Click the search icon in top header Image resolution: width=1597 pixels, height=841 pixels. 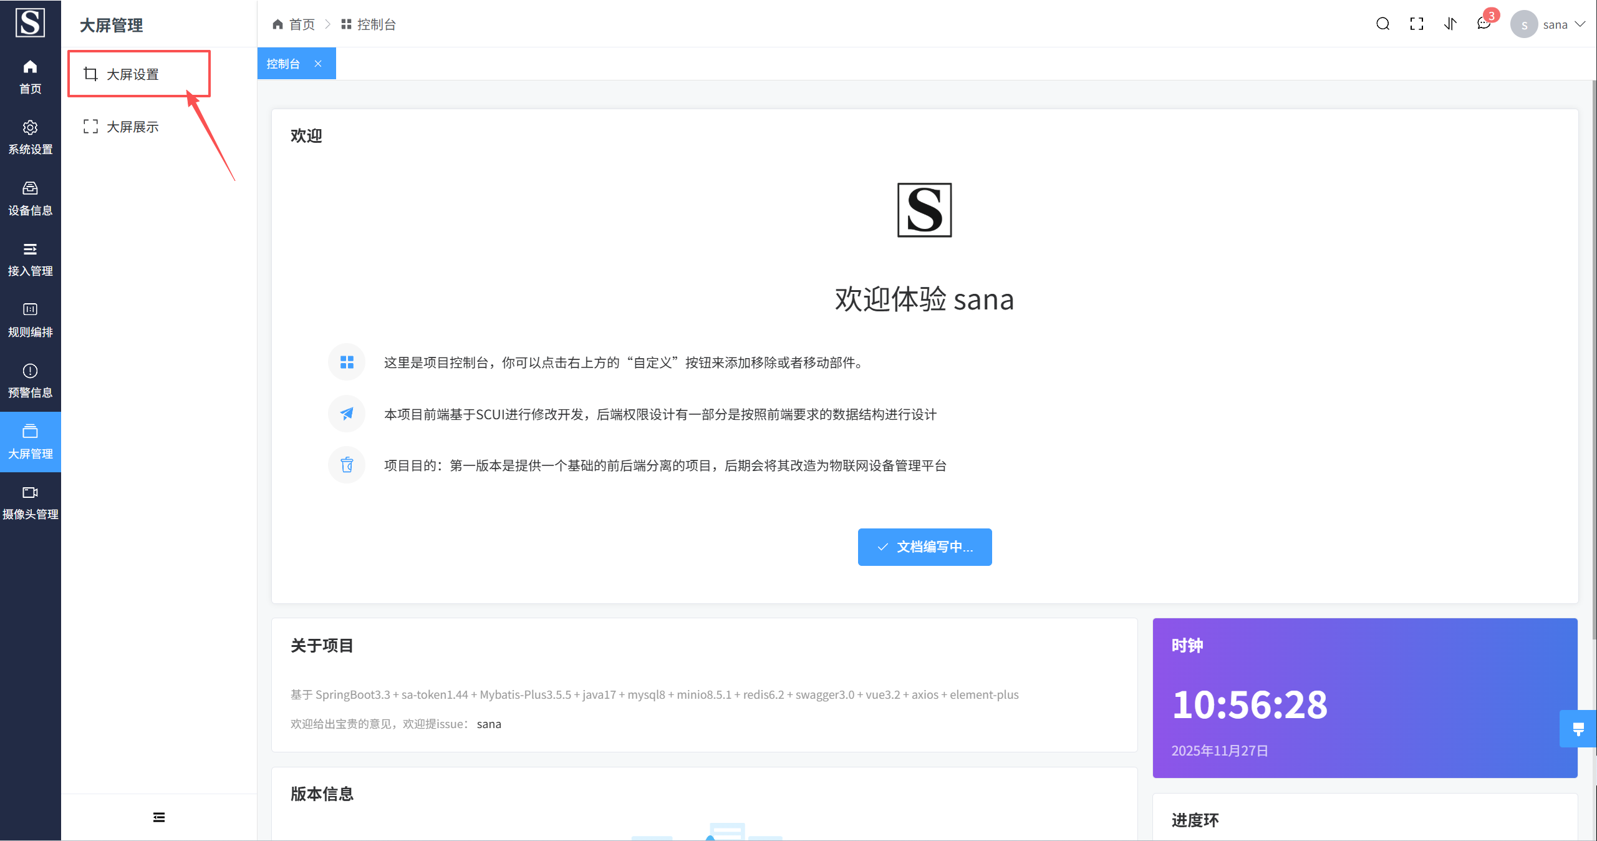coord(1382,24)
